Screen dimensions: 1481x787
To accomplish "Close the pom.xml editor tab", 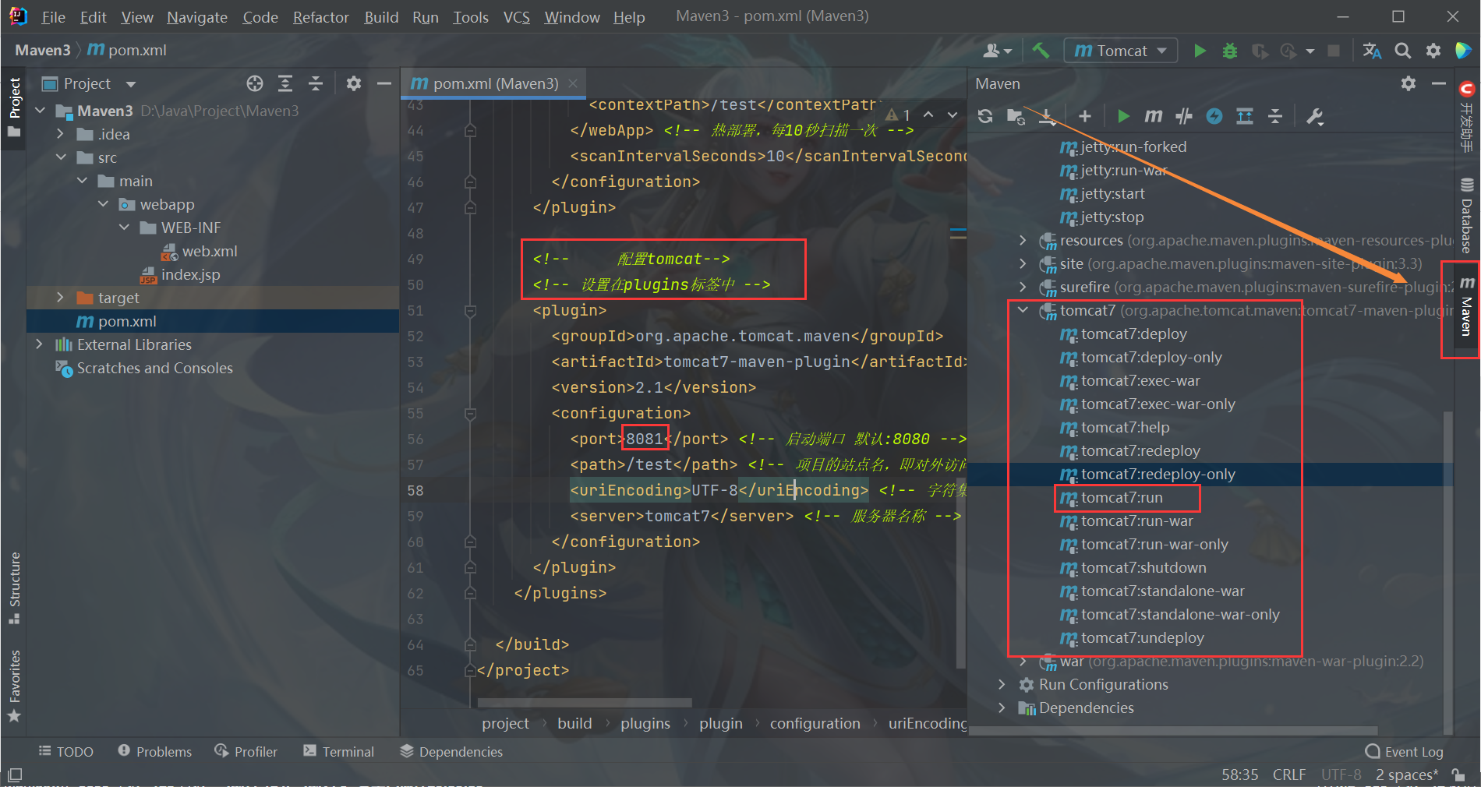I will (573, 83).
